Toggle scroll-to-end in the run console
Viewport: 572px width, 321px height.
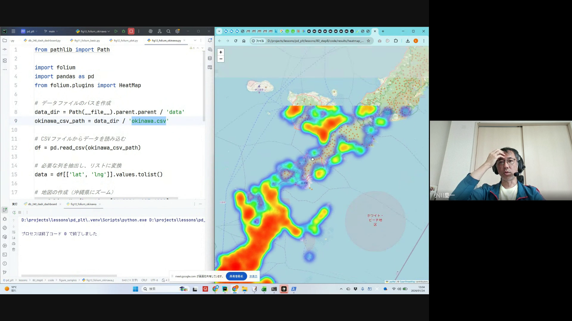tap(14, 238)
